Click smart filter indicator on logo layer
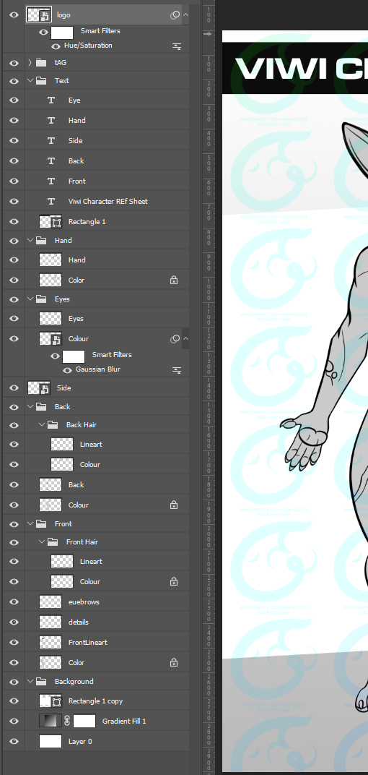This screenshot has width=368, height=775. tap(175, 15)
